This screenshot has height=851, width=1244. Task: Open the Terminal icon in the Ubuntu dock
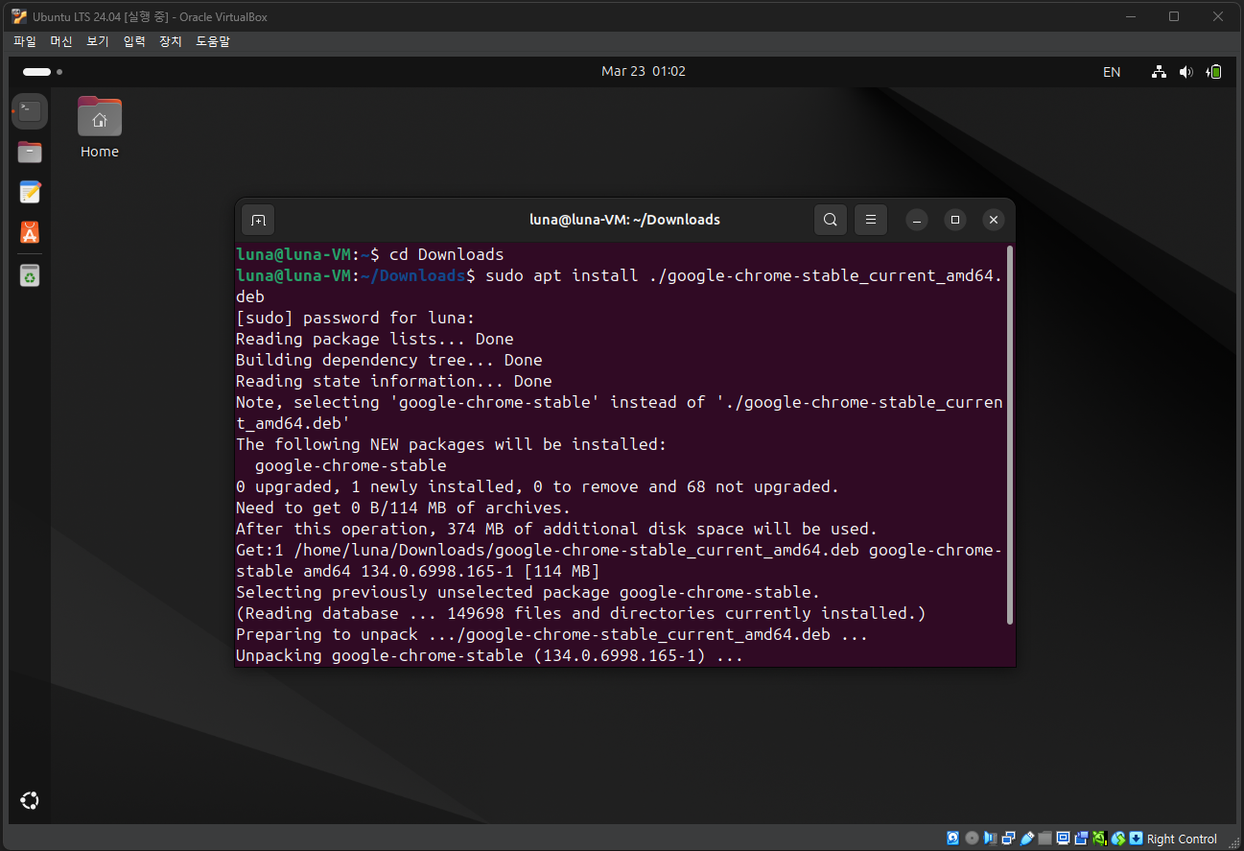pos(30,111)
